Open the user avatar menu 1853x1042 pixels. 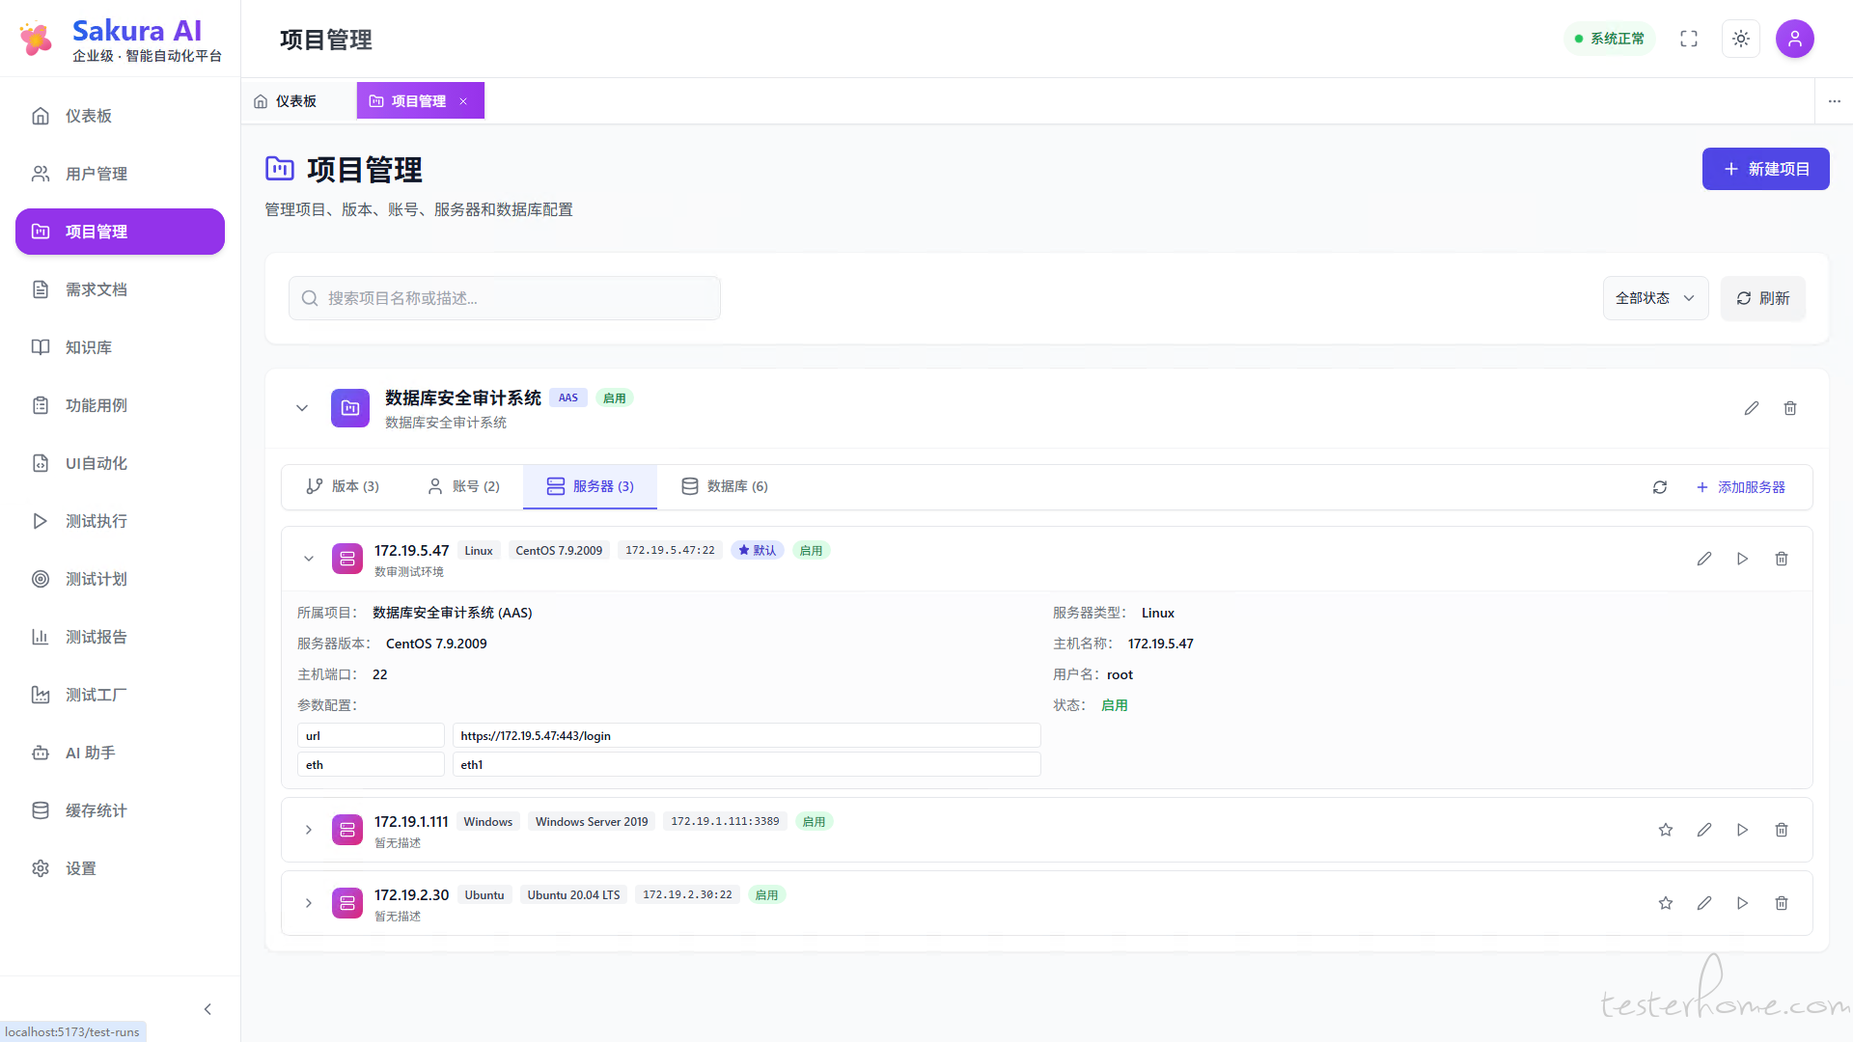pos(1795,39)
